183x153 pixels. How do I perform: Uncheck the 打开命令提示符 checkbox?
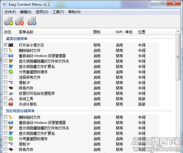[x=5, y=45]
